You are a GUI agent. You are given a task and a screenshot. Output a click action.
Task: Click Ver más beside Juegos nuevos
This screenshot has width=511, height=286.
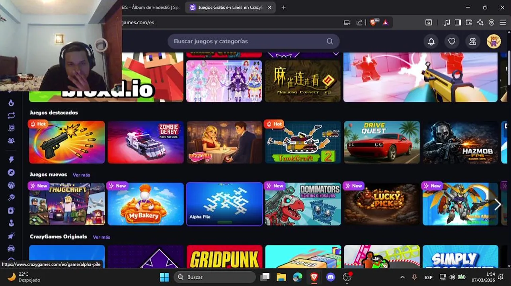pos(81,175)
